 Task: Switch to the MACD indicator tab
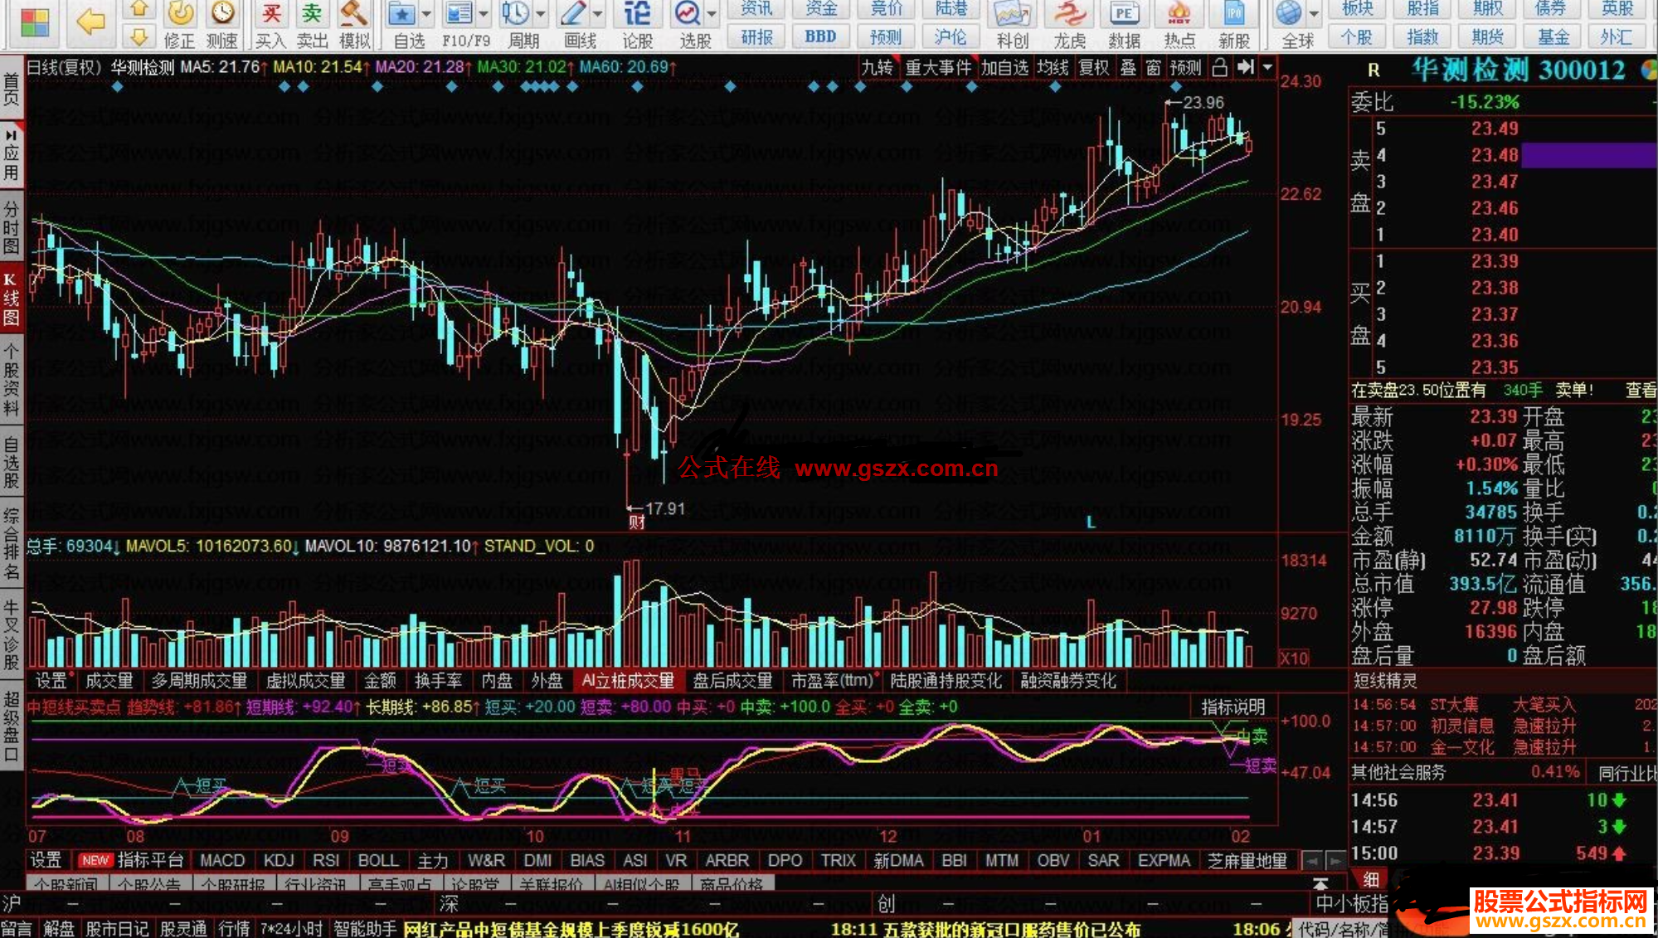(222, 860)
